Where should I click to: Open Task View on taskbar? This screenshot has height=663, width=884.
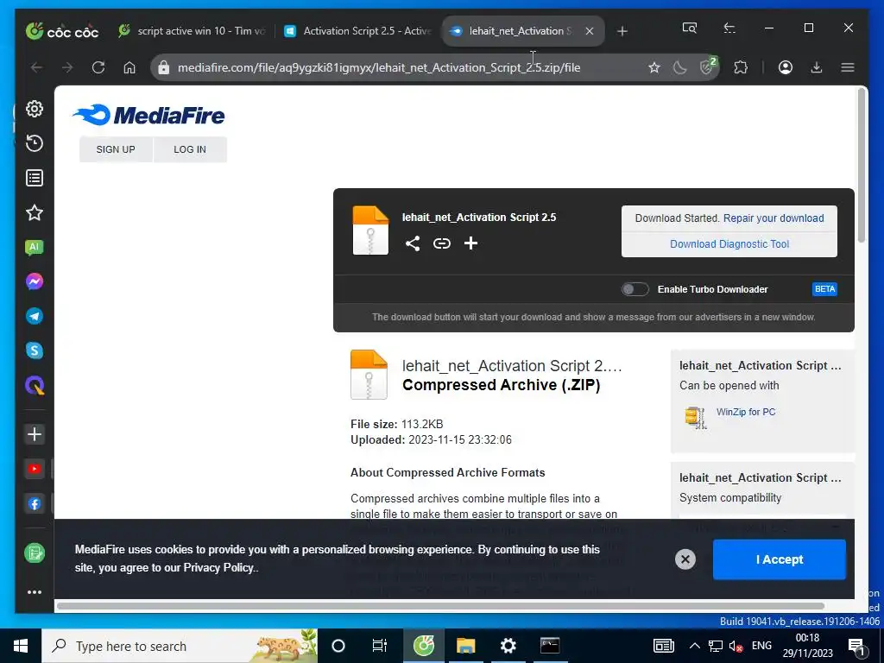click(380, 646)
